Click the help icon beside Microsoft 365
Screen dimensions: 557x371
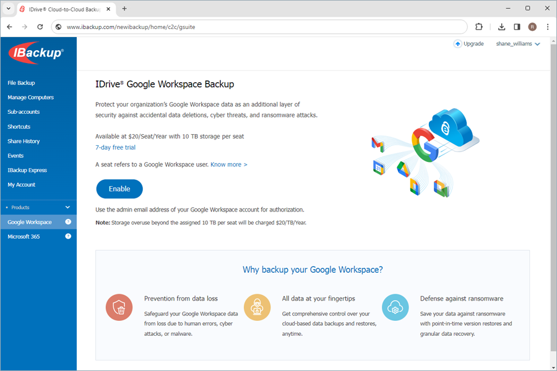click(68, 236)
